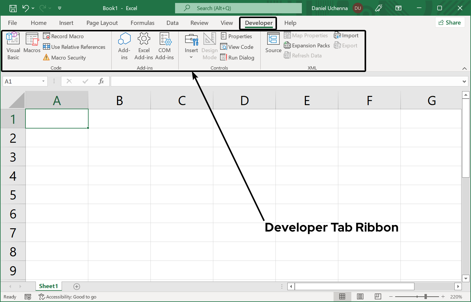Open the Visual Basic editor
This screenshot has width=471, height=302.
(x=13, y=46)
